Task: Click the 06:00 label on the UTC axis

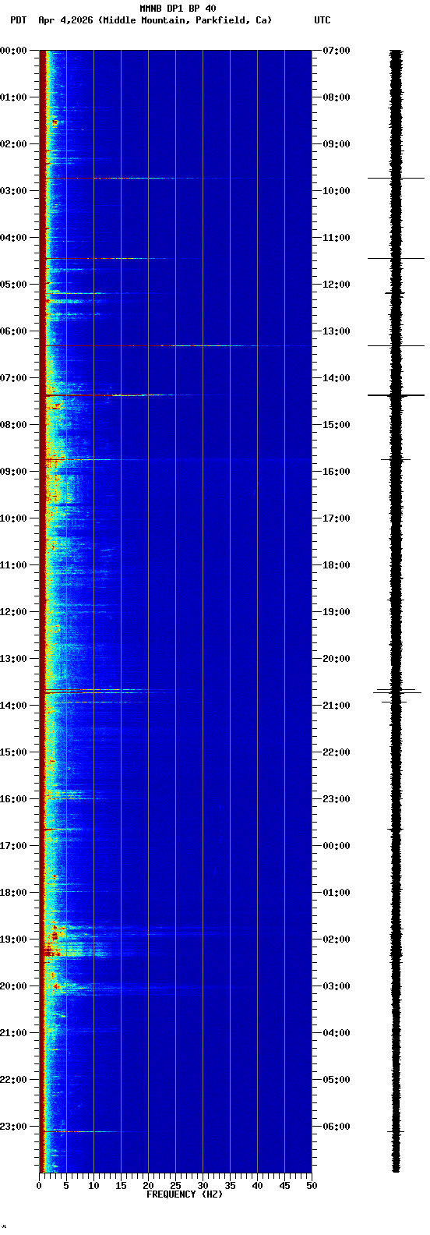Action: click(337, 1127)
